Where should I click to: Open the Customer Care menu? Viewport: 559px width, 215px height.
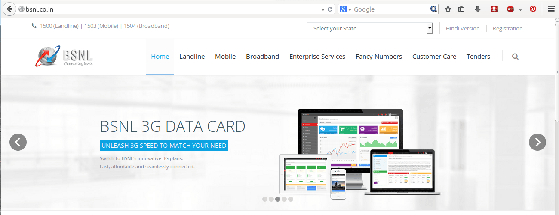(x=434, y=57)
